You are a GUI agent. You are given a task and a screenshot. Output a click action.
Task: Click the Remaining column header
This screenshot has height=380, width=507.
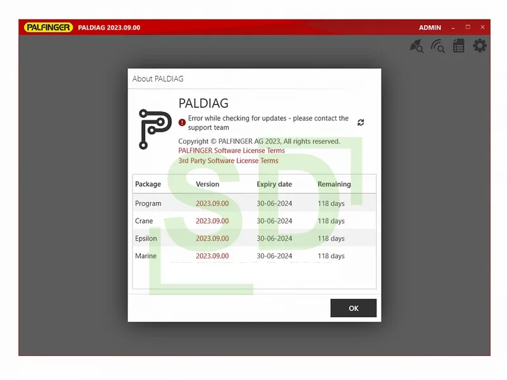pyautogui.click(x=334, y=184)
